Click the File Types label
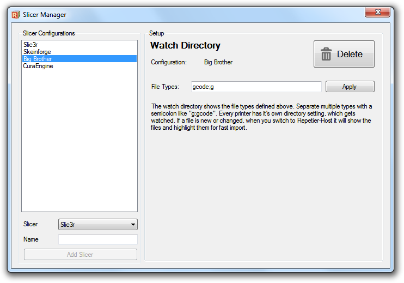 [x=165, y=87]
